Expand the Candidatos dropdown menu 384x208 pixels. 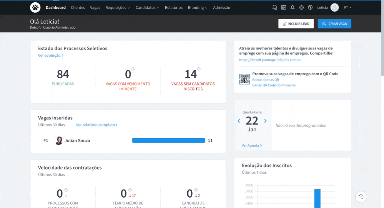click(x=147, y=7)
